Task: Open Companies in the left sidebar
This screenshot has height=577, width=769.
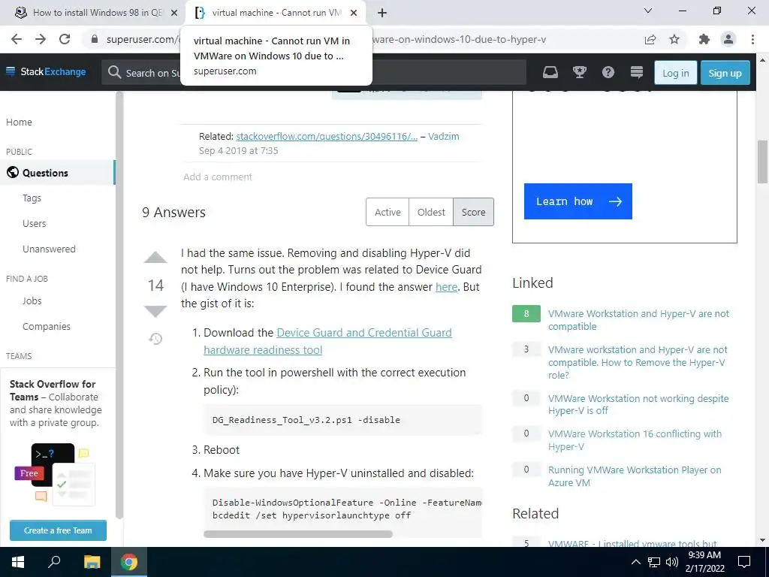Action: click(47, 327)
